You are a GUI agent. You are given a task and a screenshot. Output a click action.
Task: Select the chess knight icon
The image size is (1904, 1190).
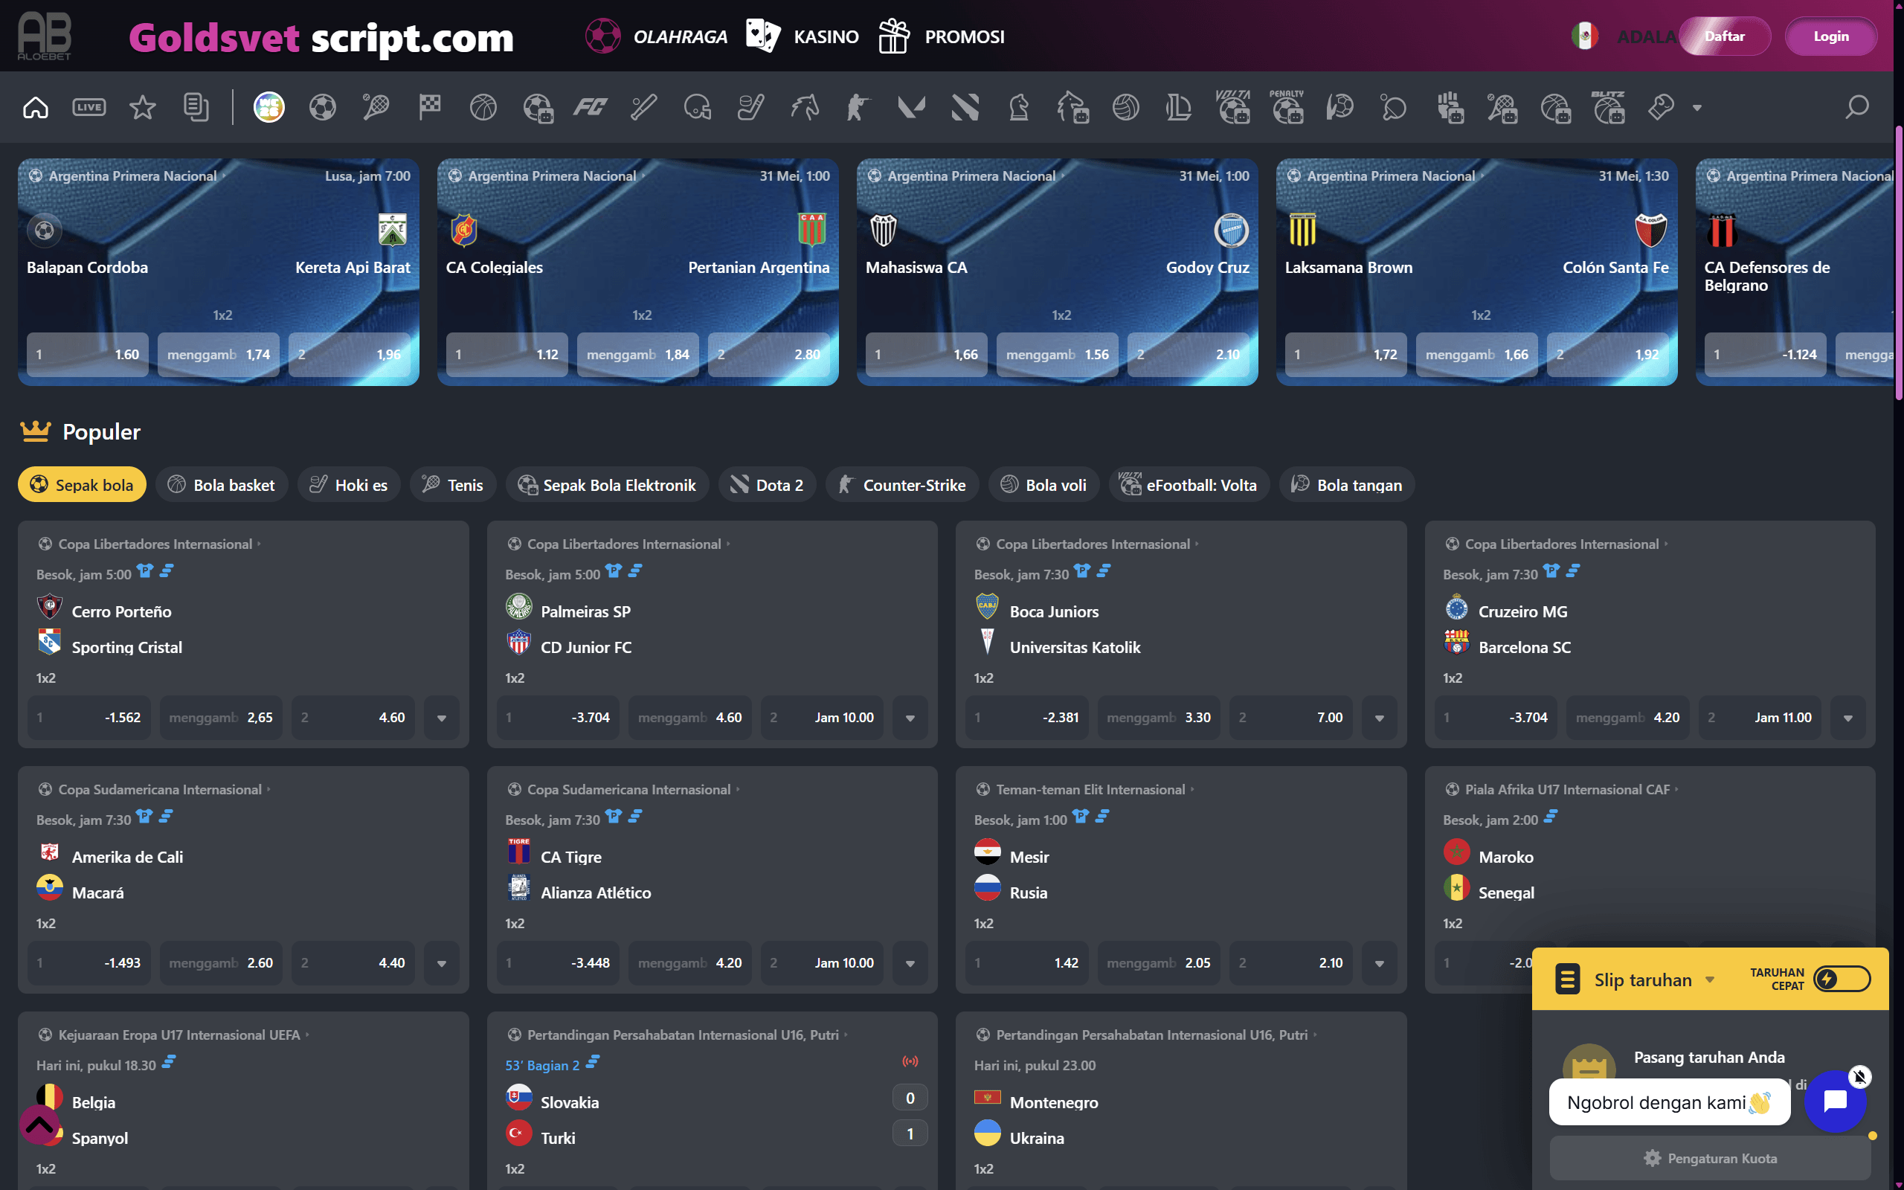pos(1018,107)
